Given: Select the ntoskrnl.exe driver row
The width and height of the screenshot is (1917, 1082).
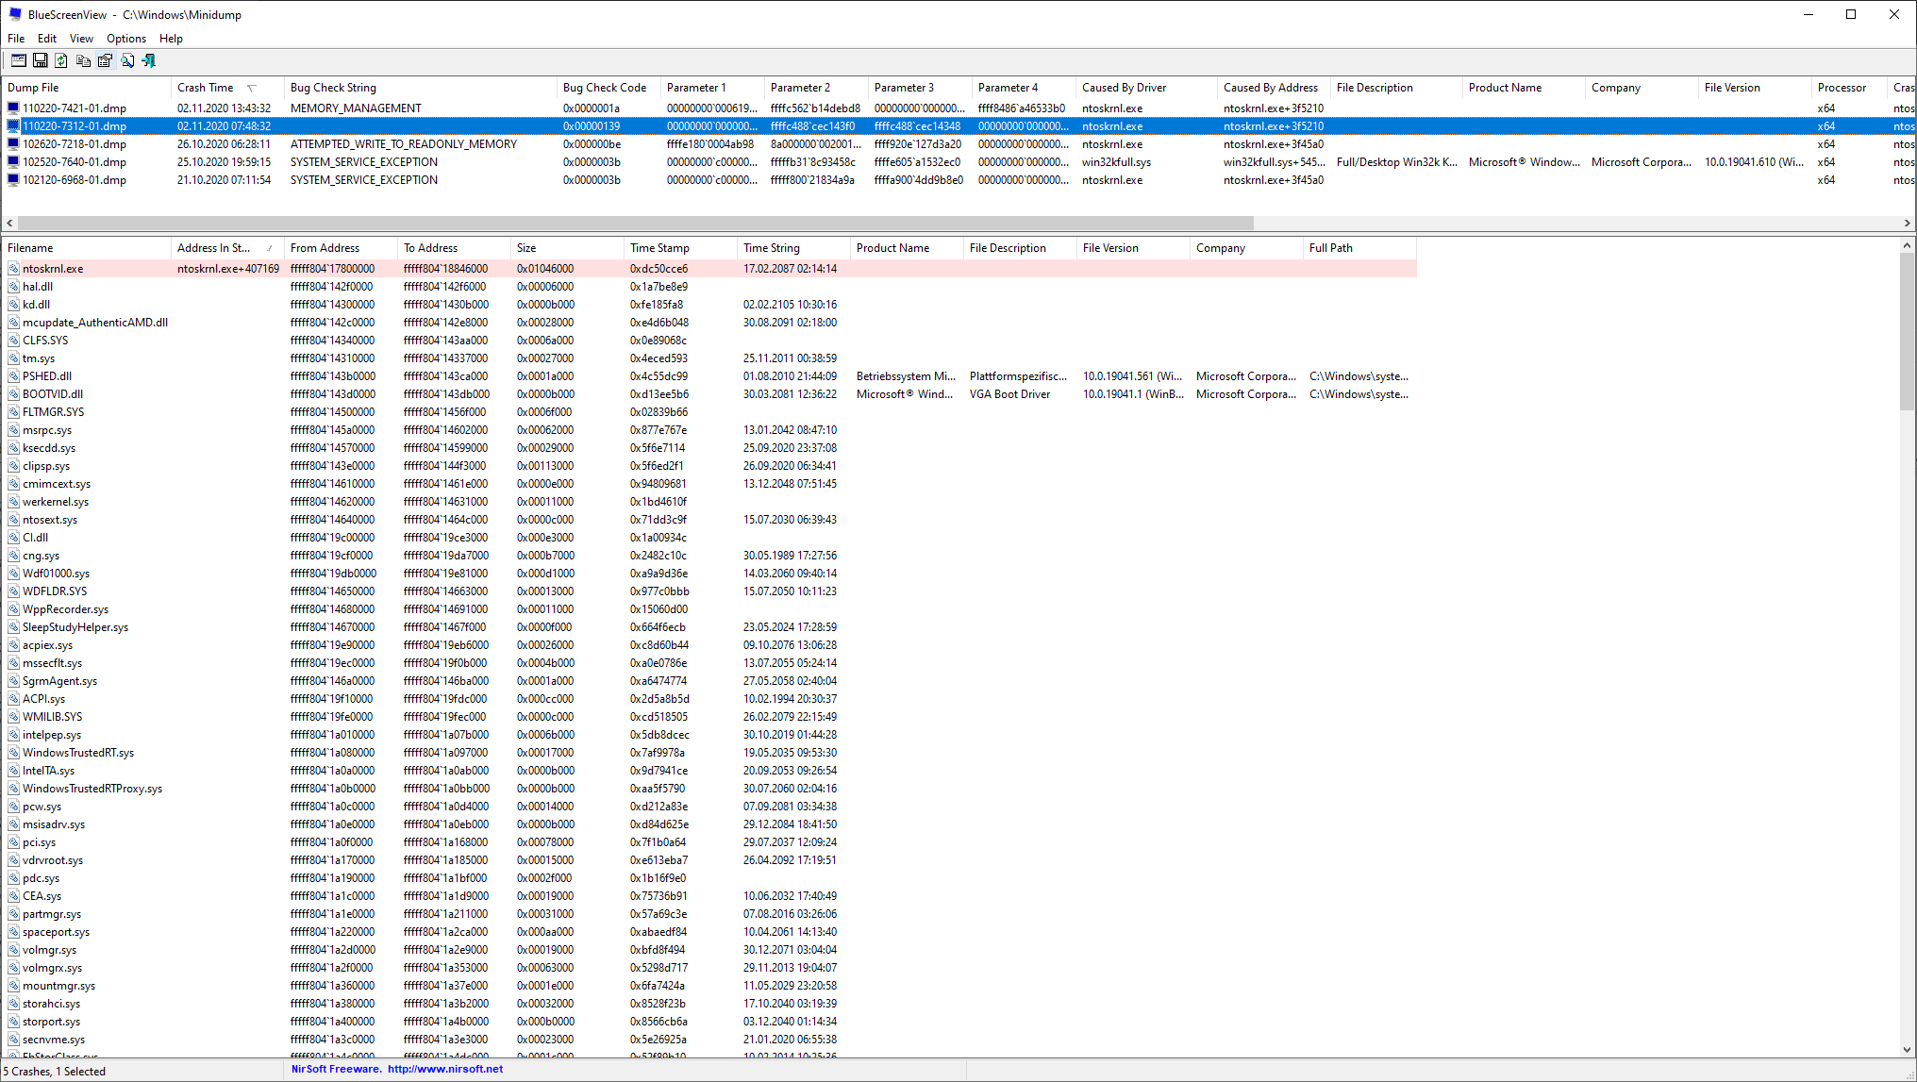Looking at the screenshot, I should 53,269.
